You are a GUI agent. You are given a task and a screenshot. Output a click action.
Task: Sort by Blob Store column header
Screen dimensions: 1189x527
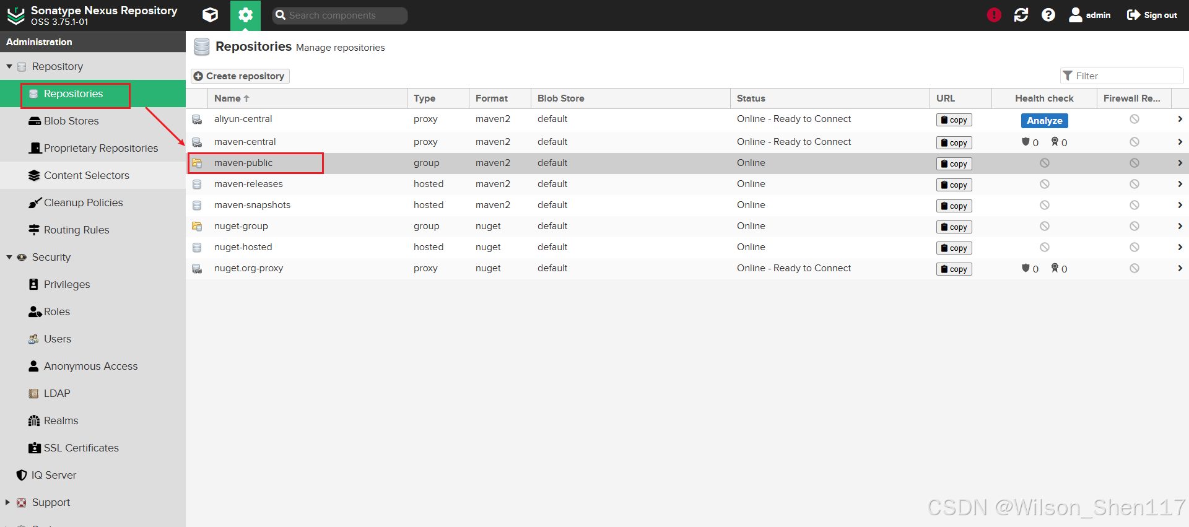[630, 98]
